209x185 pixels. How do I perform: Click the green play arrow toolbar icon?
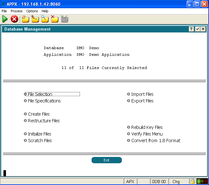pyautogui.click(x=5, y=19)
